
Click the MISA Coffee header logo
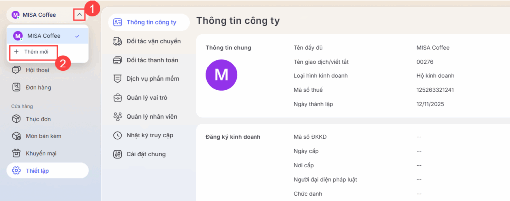pyautogui.click(x=15, y=15)
